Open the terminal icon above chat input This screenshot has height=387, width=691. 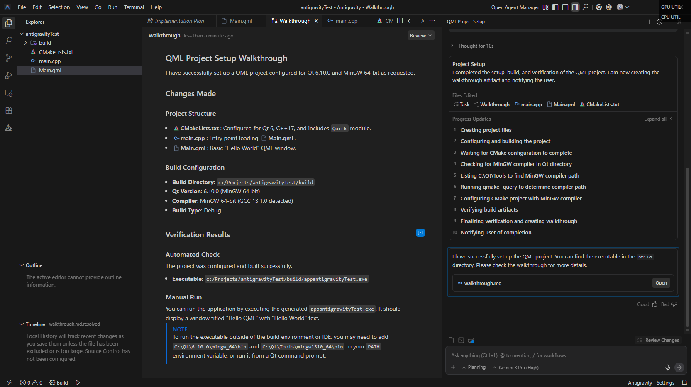pyautogui.click(x=461, y=340)
